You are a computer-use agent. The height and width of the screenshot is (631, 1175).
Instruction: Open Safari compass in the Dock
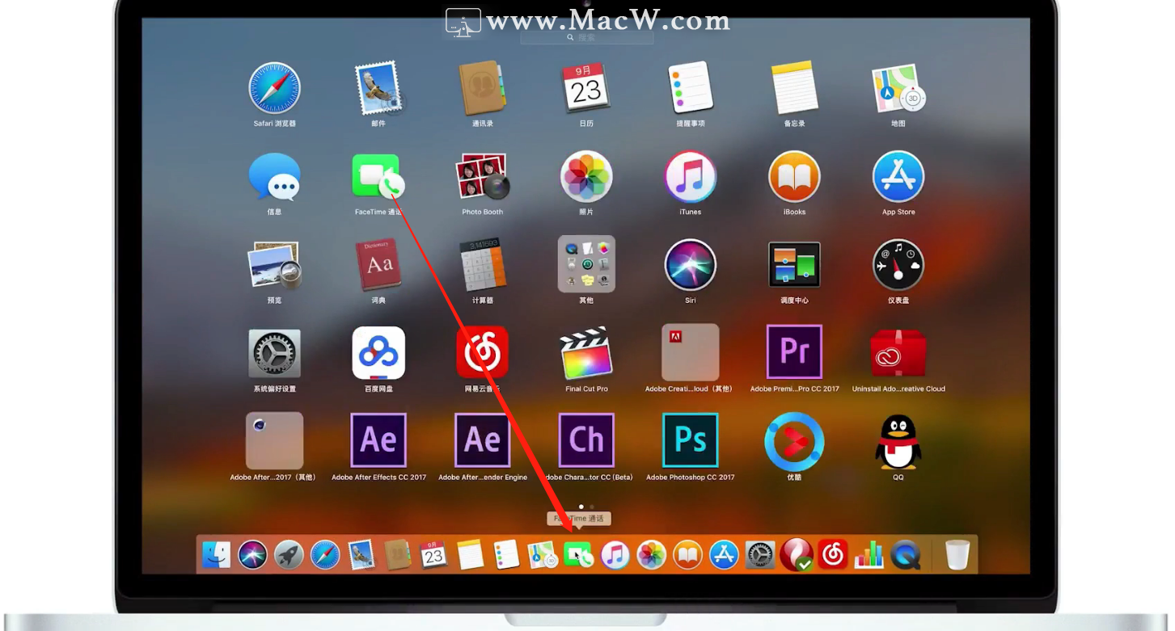coord(325,555)
